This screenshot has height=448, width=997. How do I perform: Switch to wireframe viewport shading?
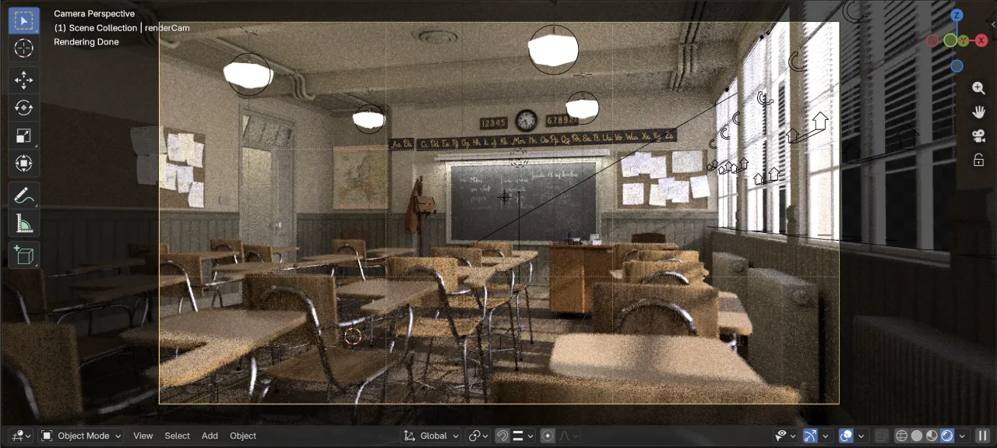(902, 436)
